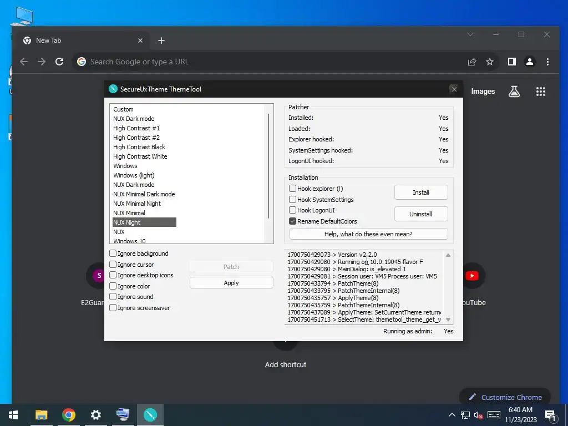Select Custom theme in list

point(123,109)
